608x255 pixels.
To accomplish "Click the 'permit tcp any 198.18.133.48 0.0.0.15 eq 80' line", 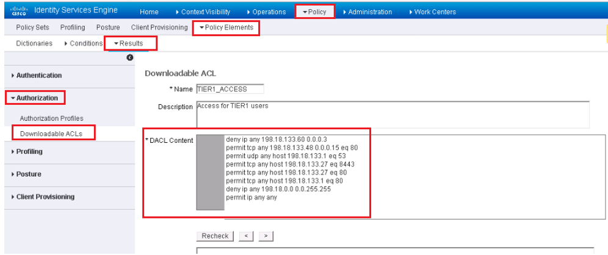I will click(292, 148).
